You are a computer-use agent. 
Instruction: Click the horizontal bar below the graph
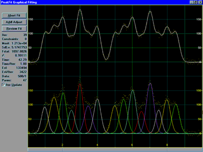pos(115,149)
